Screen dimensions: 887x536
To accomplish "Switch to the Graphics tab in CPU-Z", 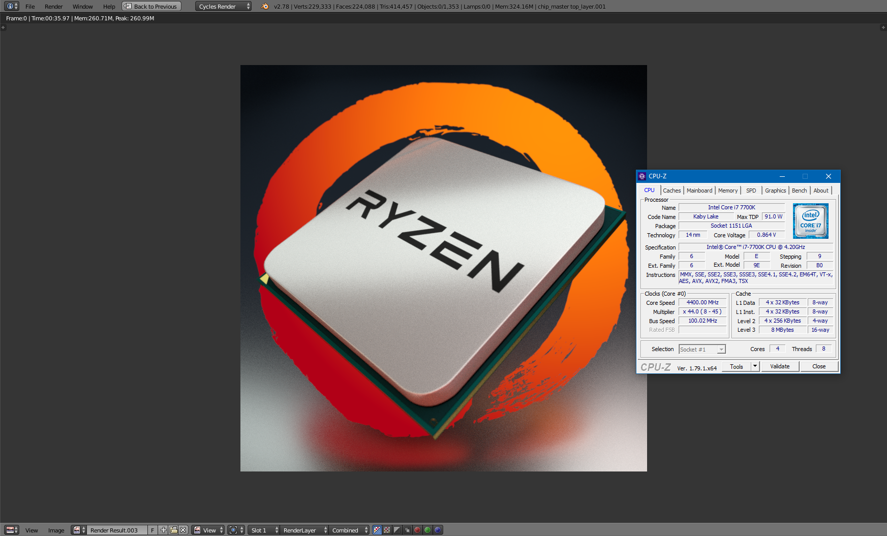I will pyautogui.click(x=775, y=191).
